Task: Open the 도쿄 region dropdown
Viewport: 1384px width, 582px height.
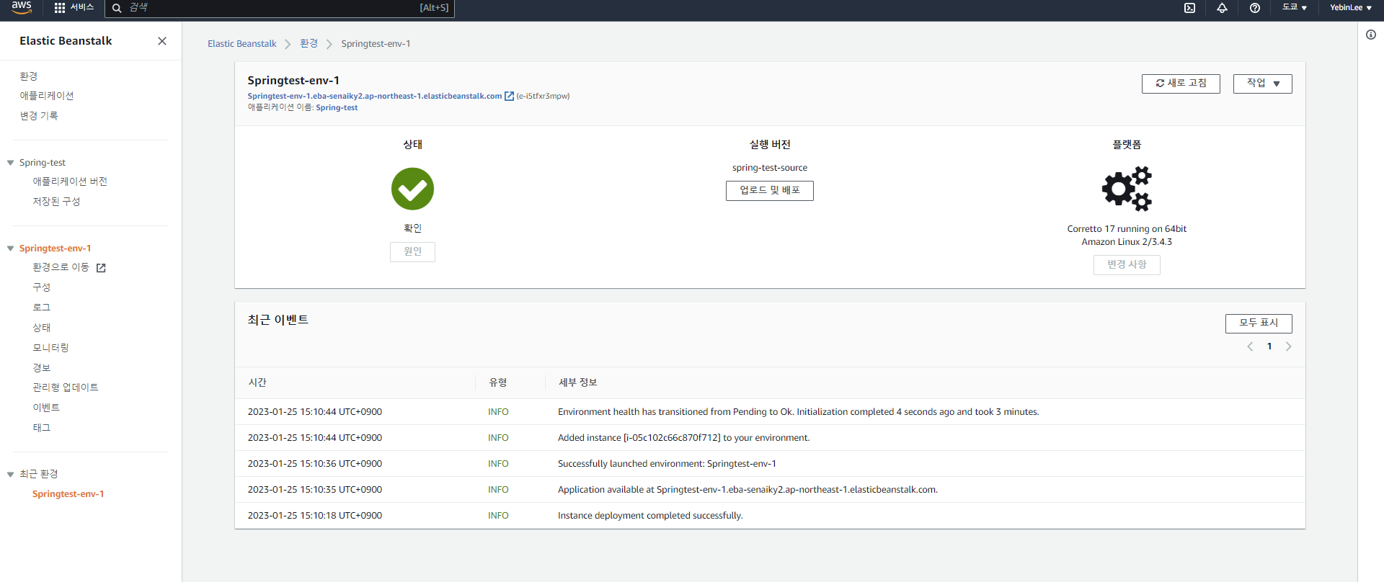Action: coord(1294,7)
